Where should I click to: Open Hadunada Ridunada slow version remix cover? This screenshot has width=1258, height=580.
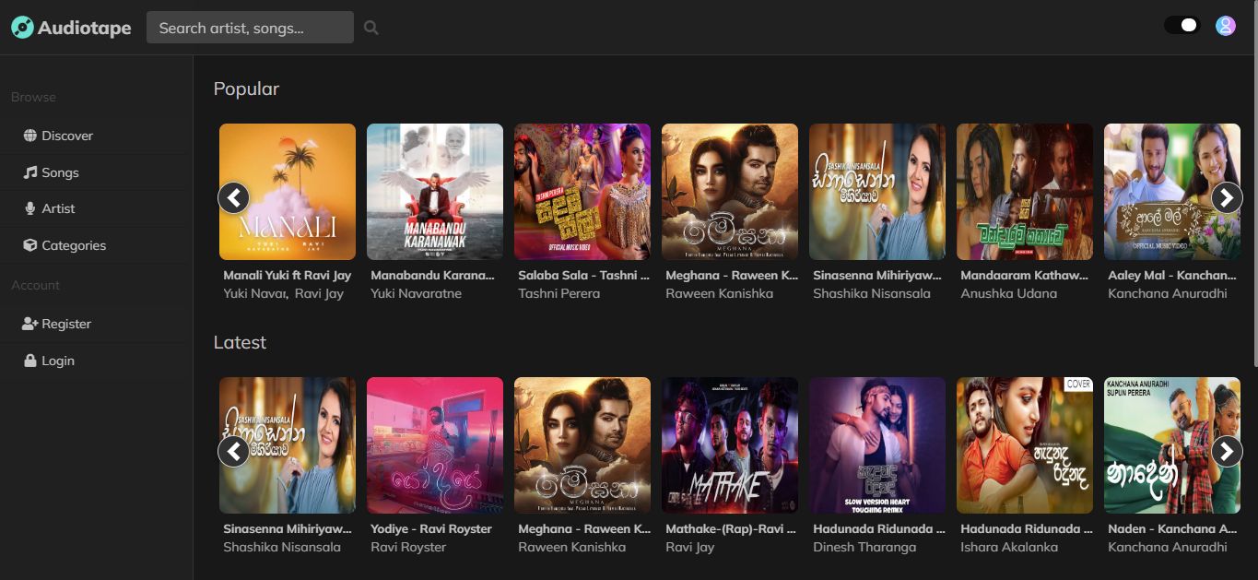tap(877, 445)
